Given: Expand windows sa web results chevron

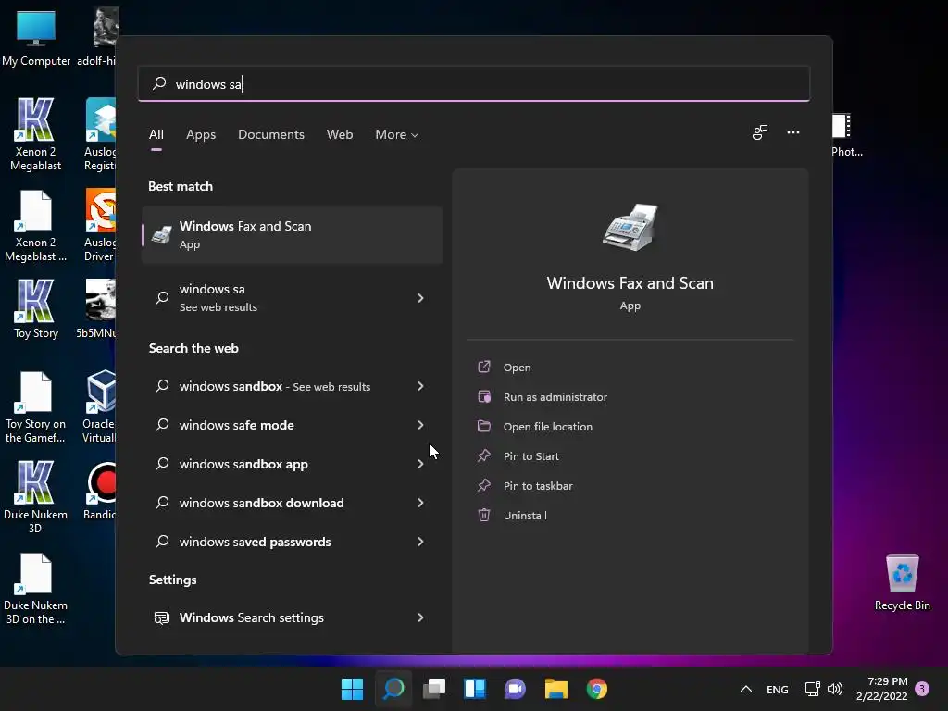Looking at the screenshot, I should 420,297.
